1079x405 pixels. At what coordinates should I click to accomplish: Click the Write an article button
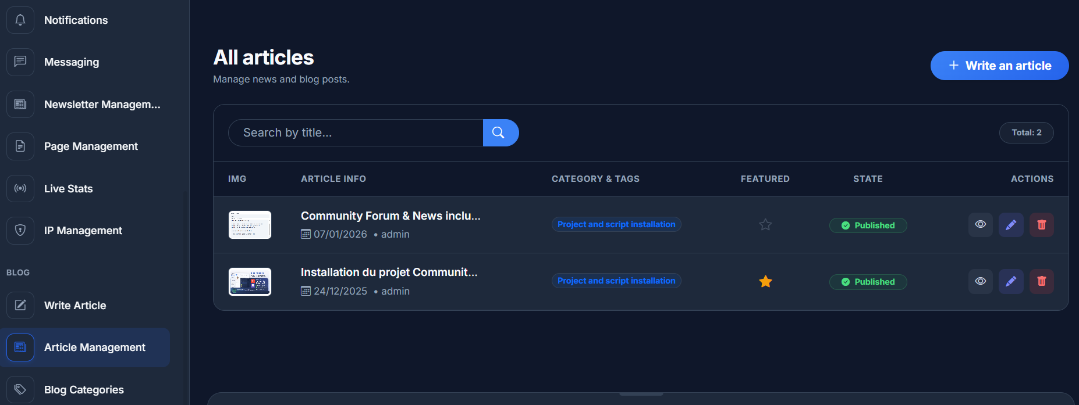(999, 66)
